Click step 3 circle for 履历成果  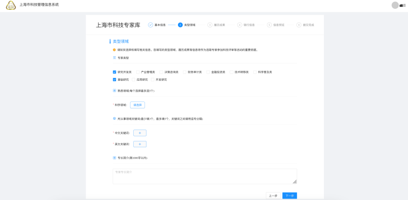[210, 25]
